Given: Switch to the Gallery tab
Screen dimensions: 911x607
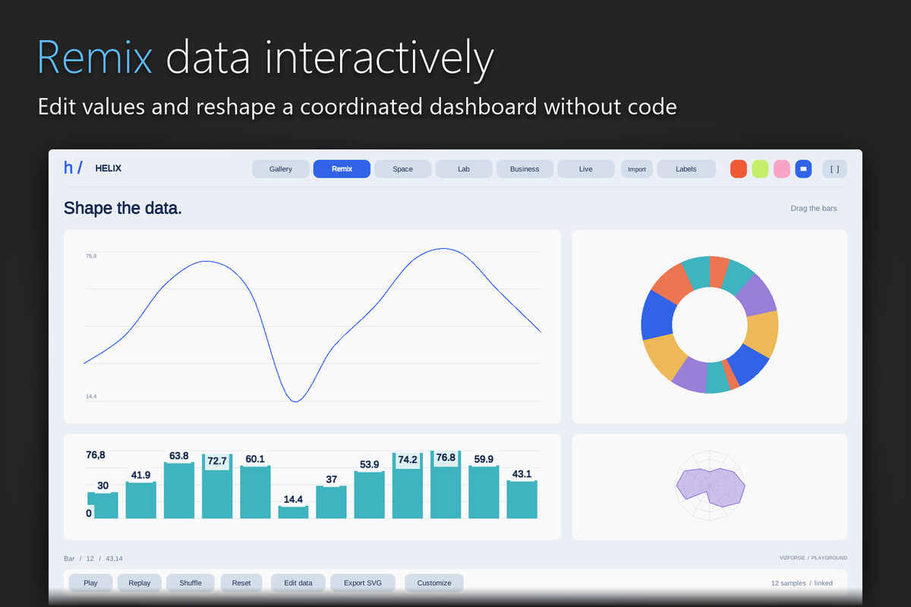Looking at the screenshot, I should click(281, 168).
